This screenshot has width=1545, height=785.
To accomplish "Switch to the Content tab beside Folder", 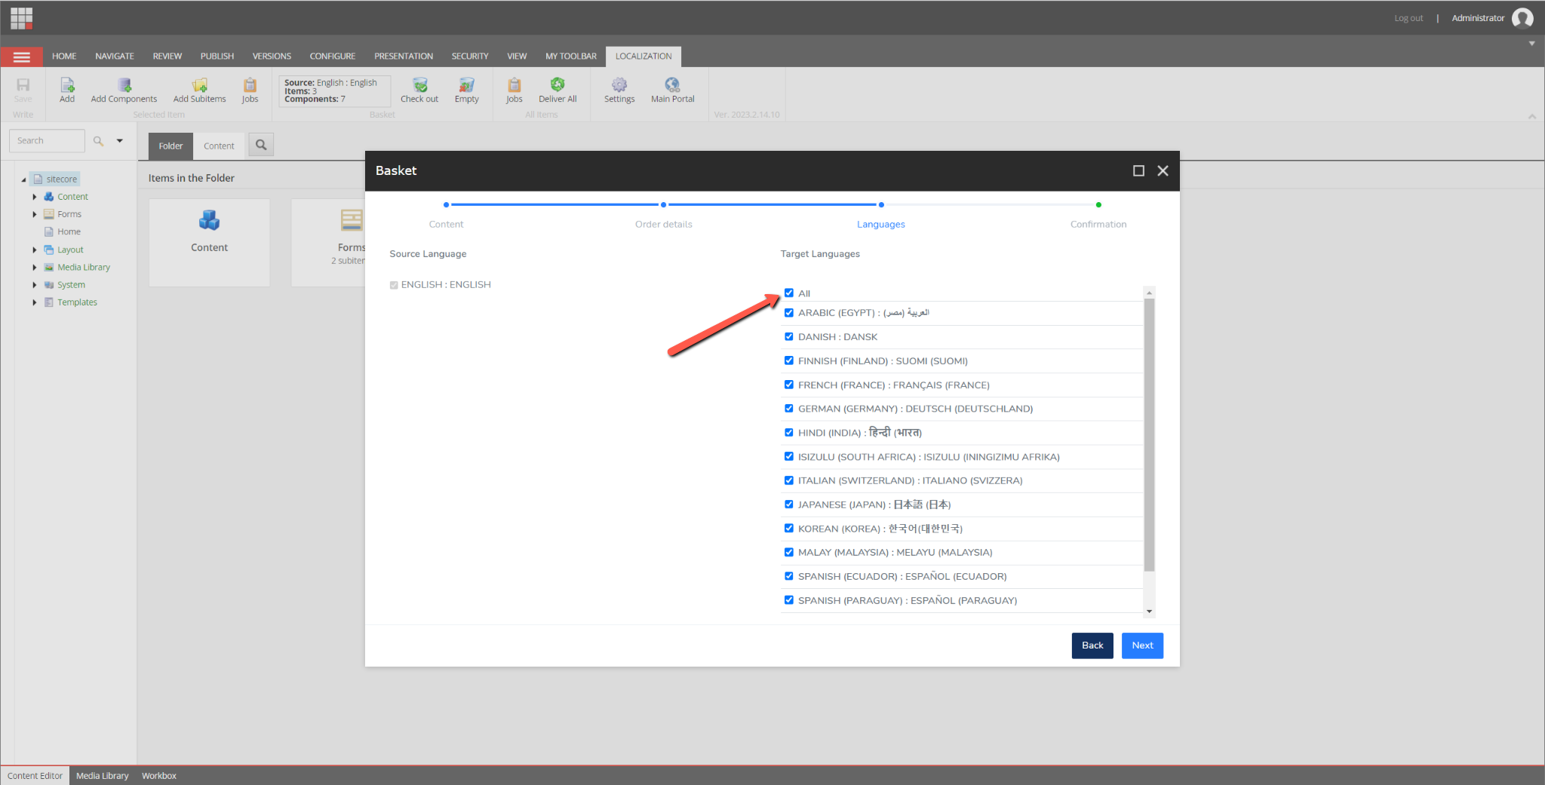I will (219, 146).
